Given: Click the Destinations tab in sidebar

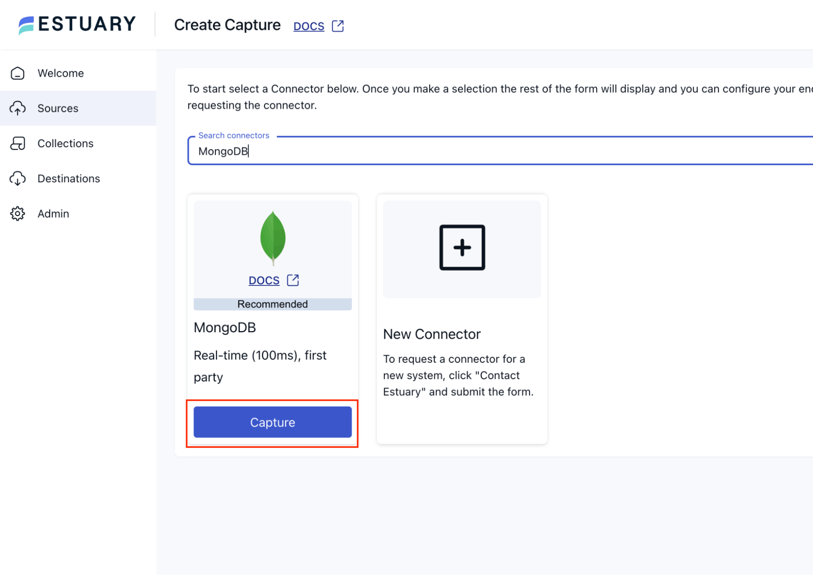Looking at the screenshot, I should [x=68, y=179].
